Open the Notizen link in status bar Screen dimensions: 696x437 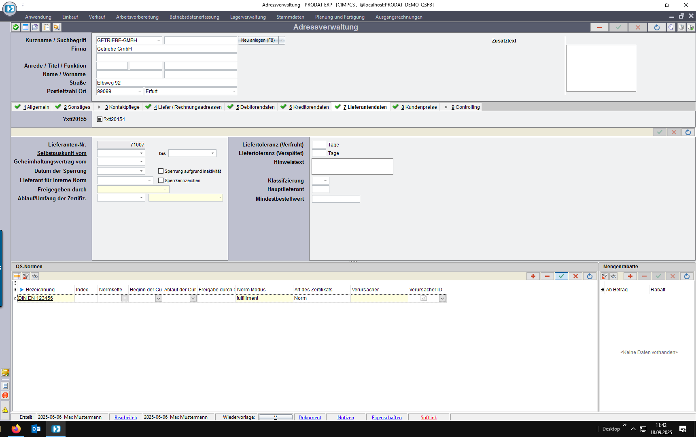click(346, 418)
